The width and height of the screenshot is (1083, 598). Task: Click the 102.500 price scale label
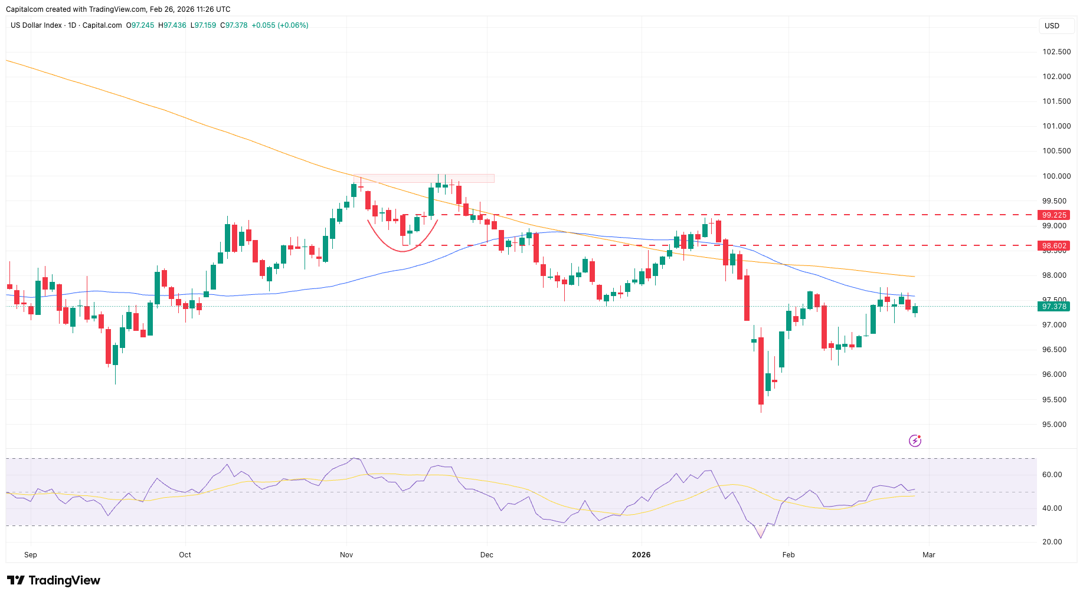1056,52
